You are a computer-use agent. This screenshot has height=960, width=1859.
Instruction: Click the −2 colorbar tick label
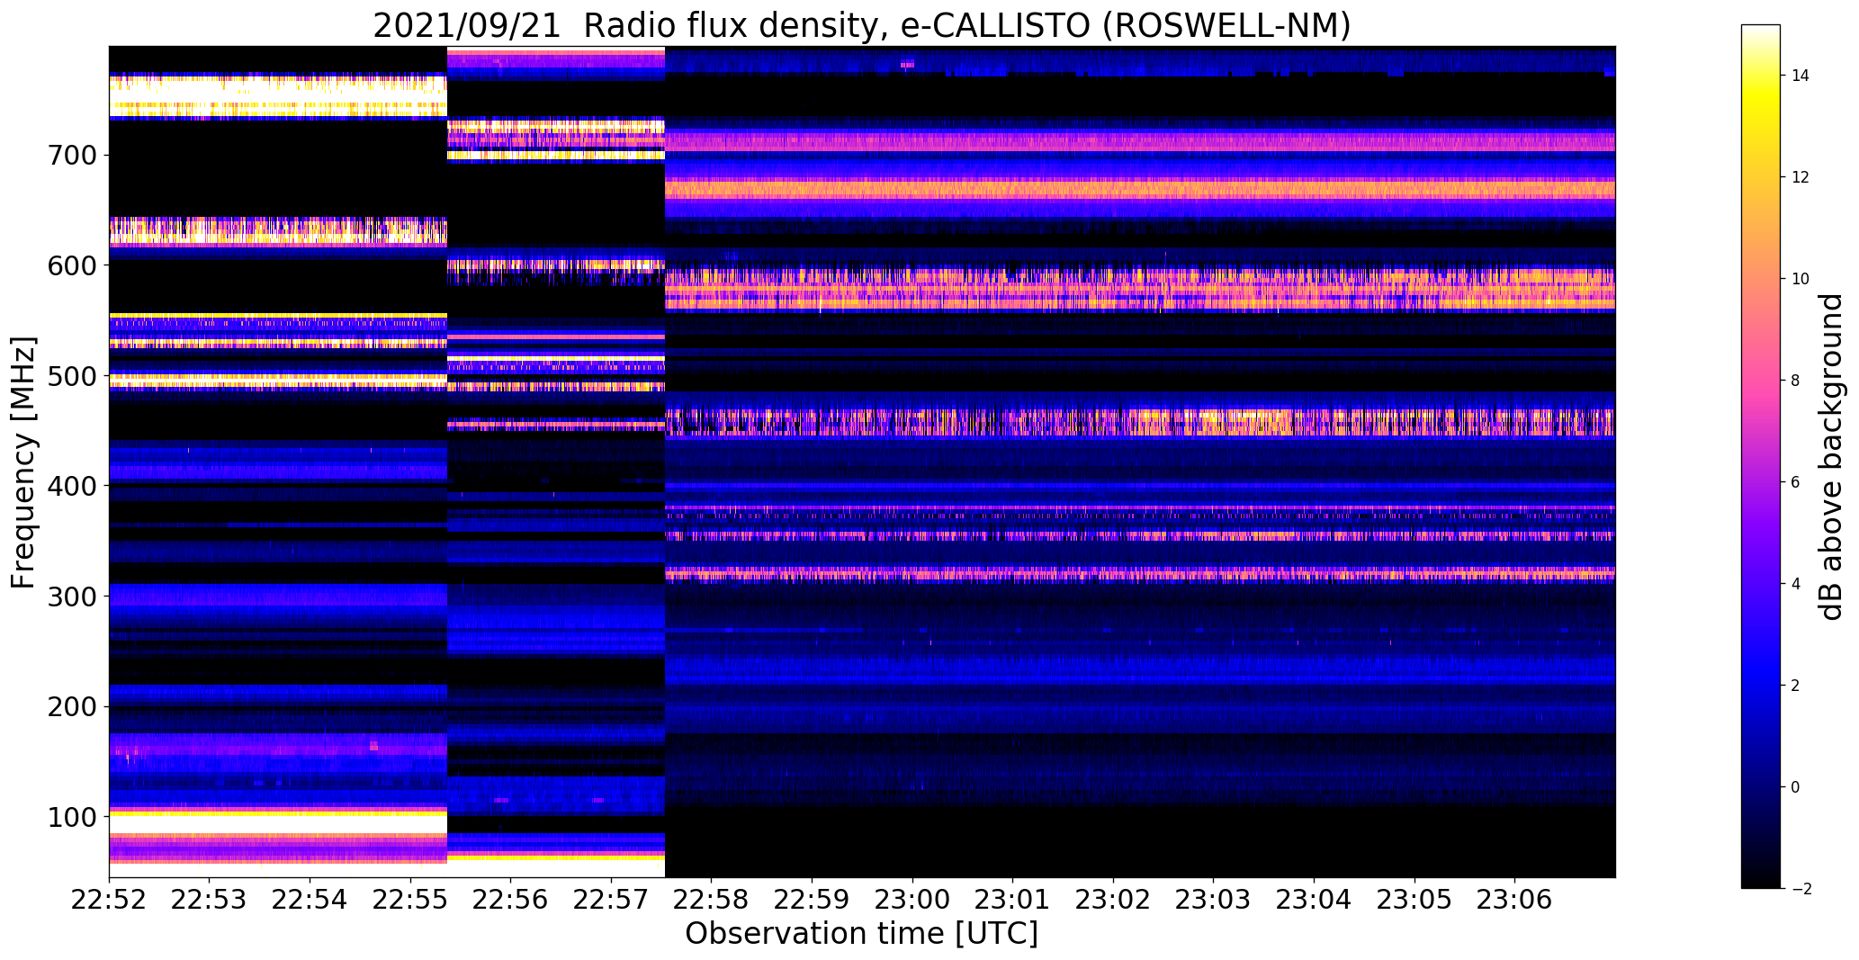1801,889
